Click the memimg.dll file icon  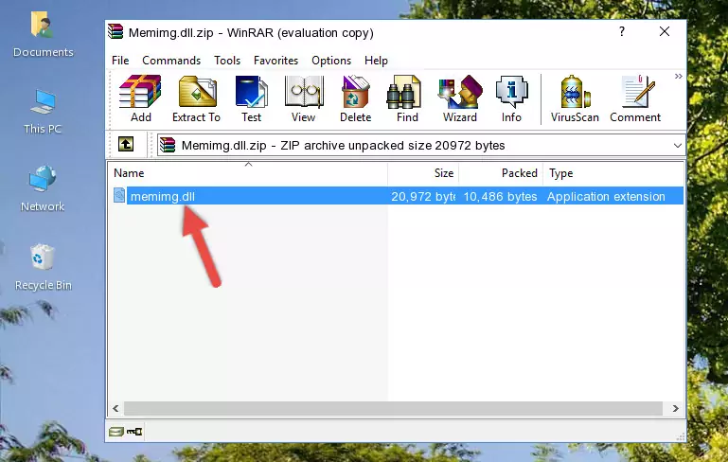(119, 195)
